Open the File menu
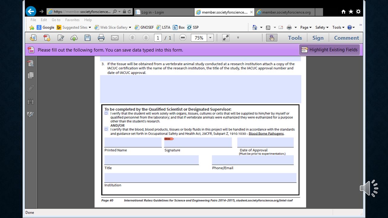The width and height of the screenshot is (388, 218). click(x=33, y=20)
